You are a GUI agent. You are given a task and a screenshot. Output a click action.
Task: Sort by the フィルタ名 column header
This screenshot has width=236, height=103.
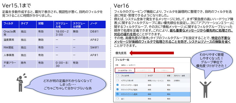125,76
